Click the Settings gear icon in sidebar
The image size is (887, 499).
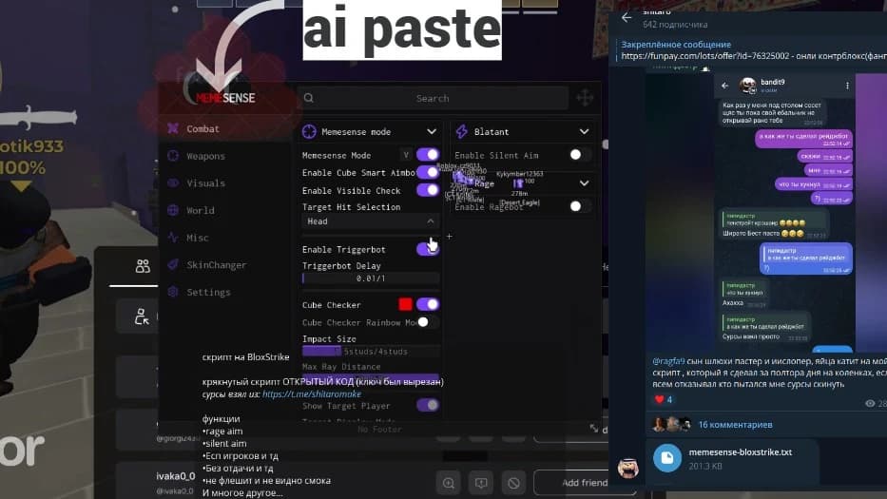click(x=173, y=292)
